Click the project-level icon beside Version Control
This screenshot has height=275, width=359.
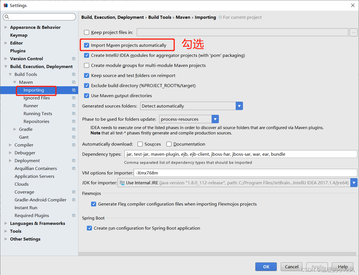click(74, 59)
